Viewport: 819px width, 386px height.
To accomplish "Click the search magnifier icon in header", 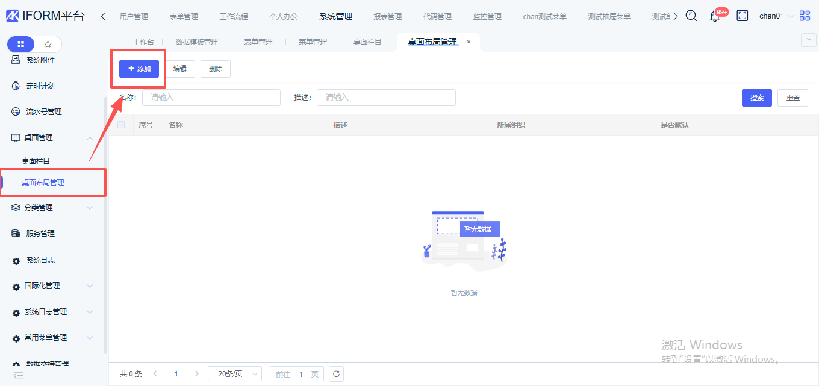I will [x=691, y=16].
